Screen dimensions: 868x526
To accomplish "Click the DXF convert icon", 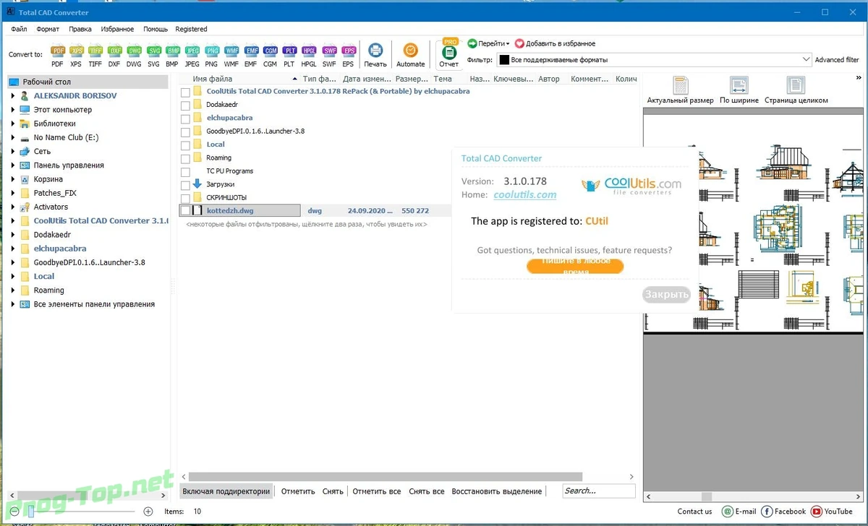I will 114,51.
